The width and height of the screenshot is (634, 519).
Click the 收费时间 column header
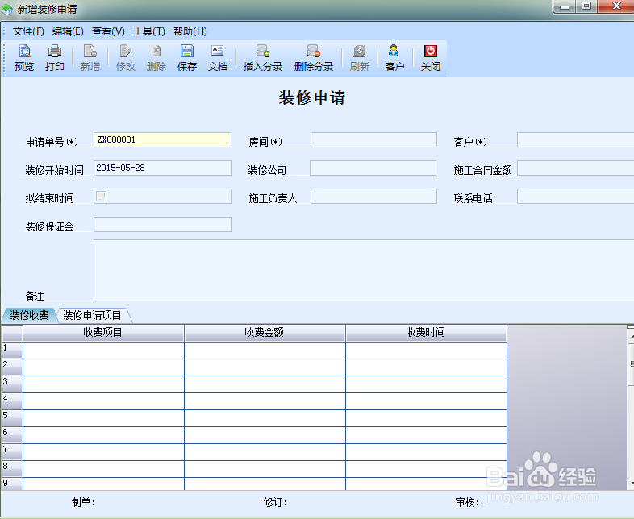coord(426,333)
